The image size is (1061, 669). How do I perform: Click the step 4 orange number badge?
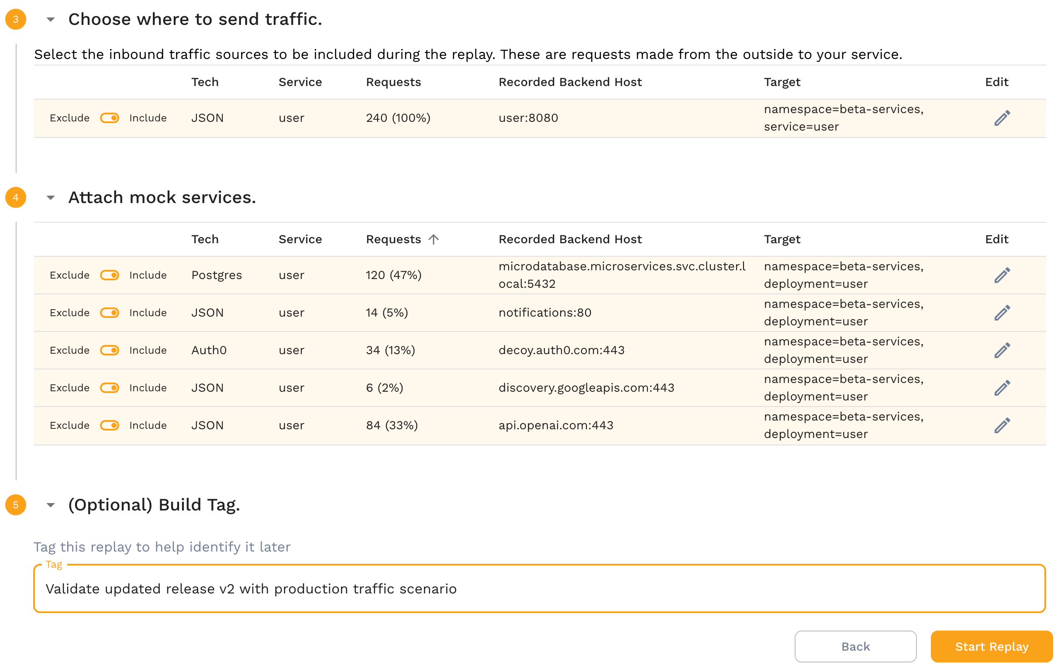pos(16,197)
